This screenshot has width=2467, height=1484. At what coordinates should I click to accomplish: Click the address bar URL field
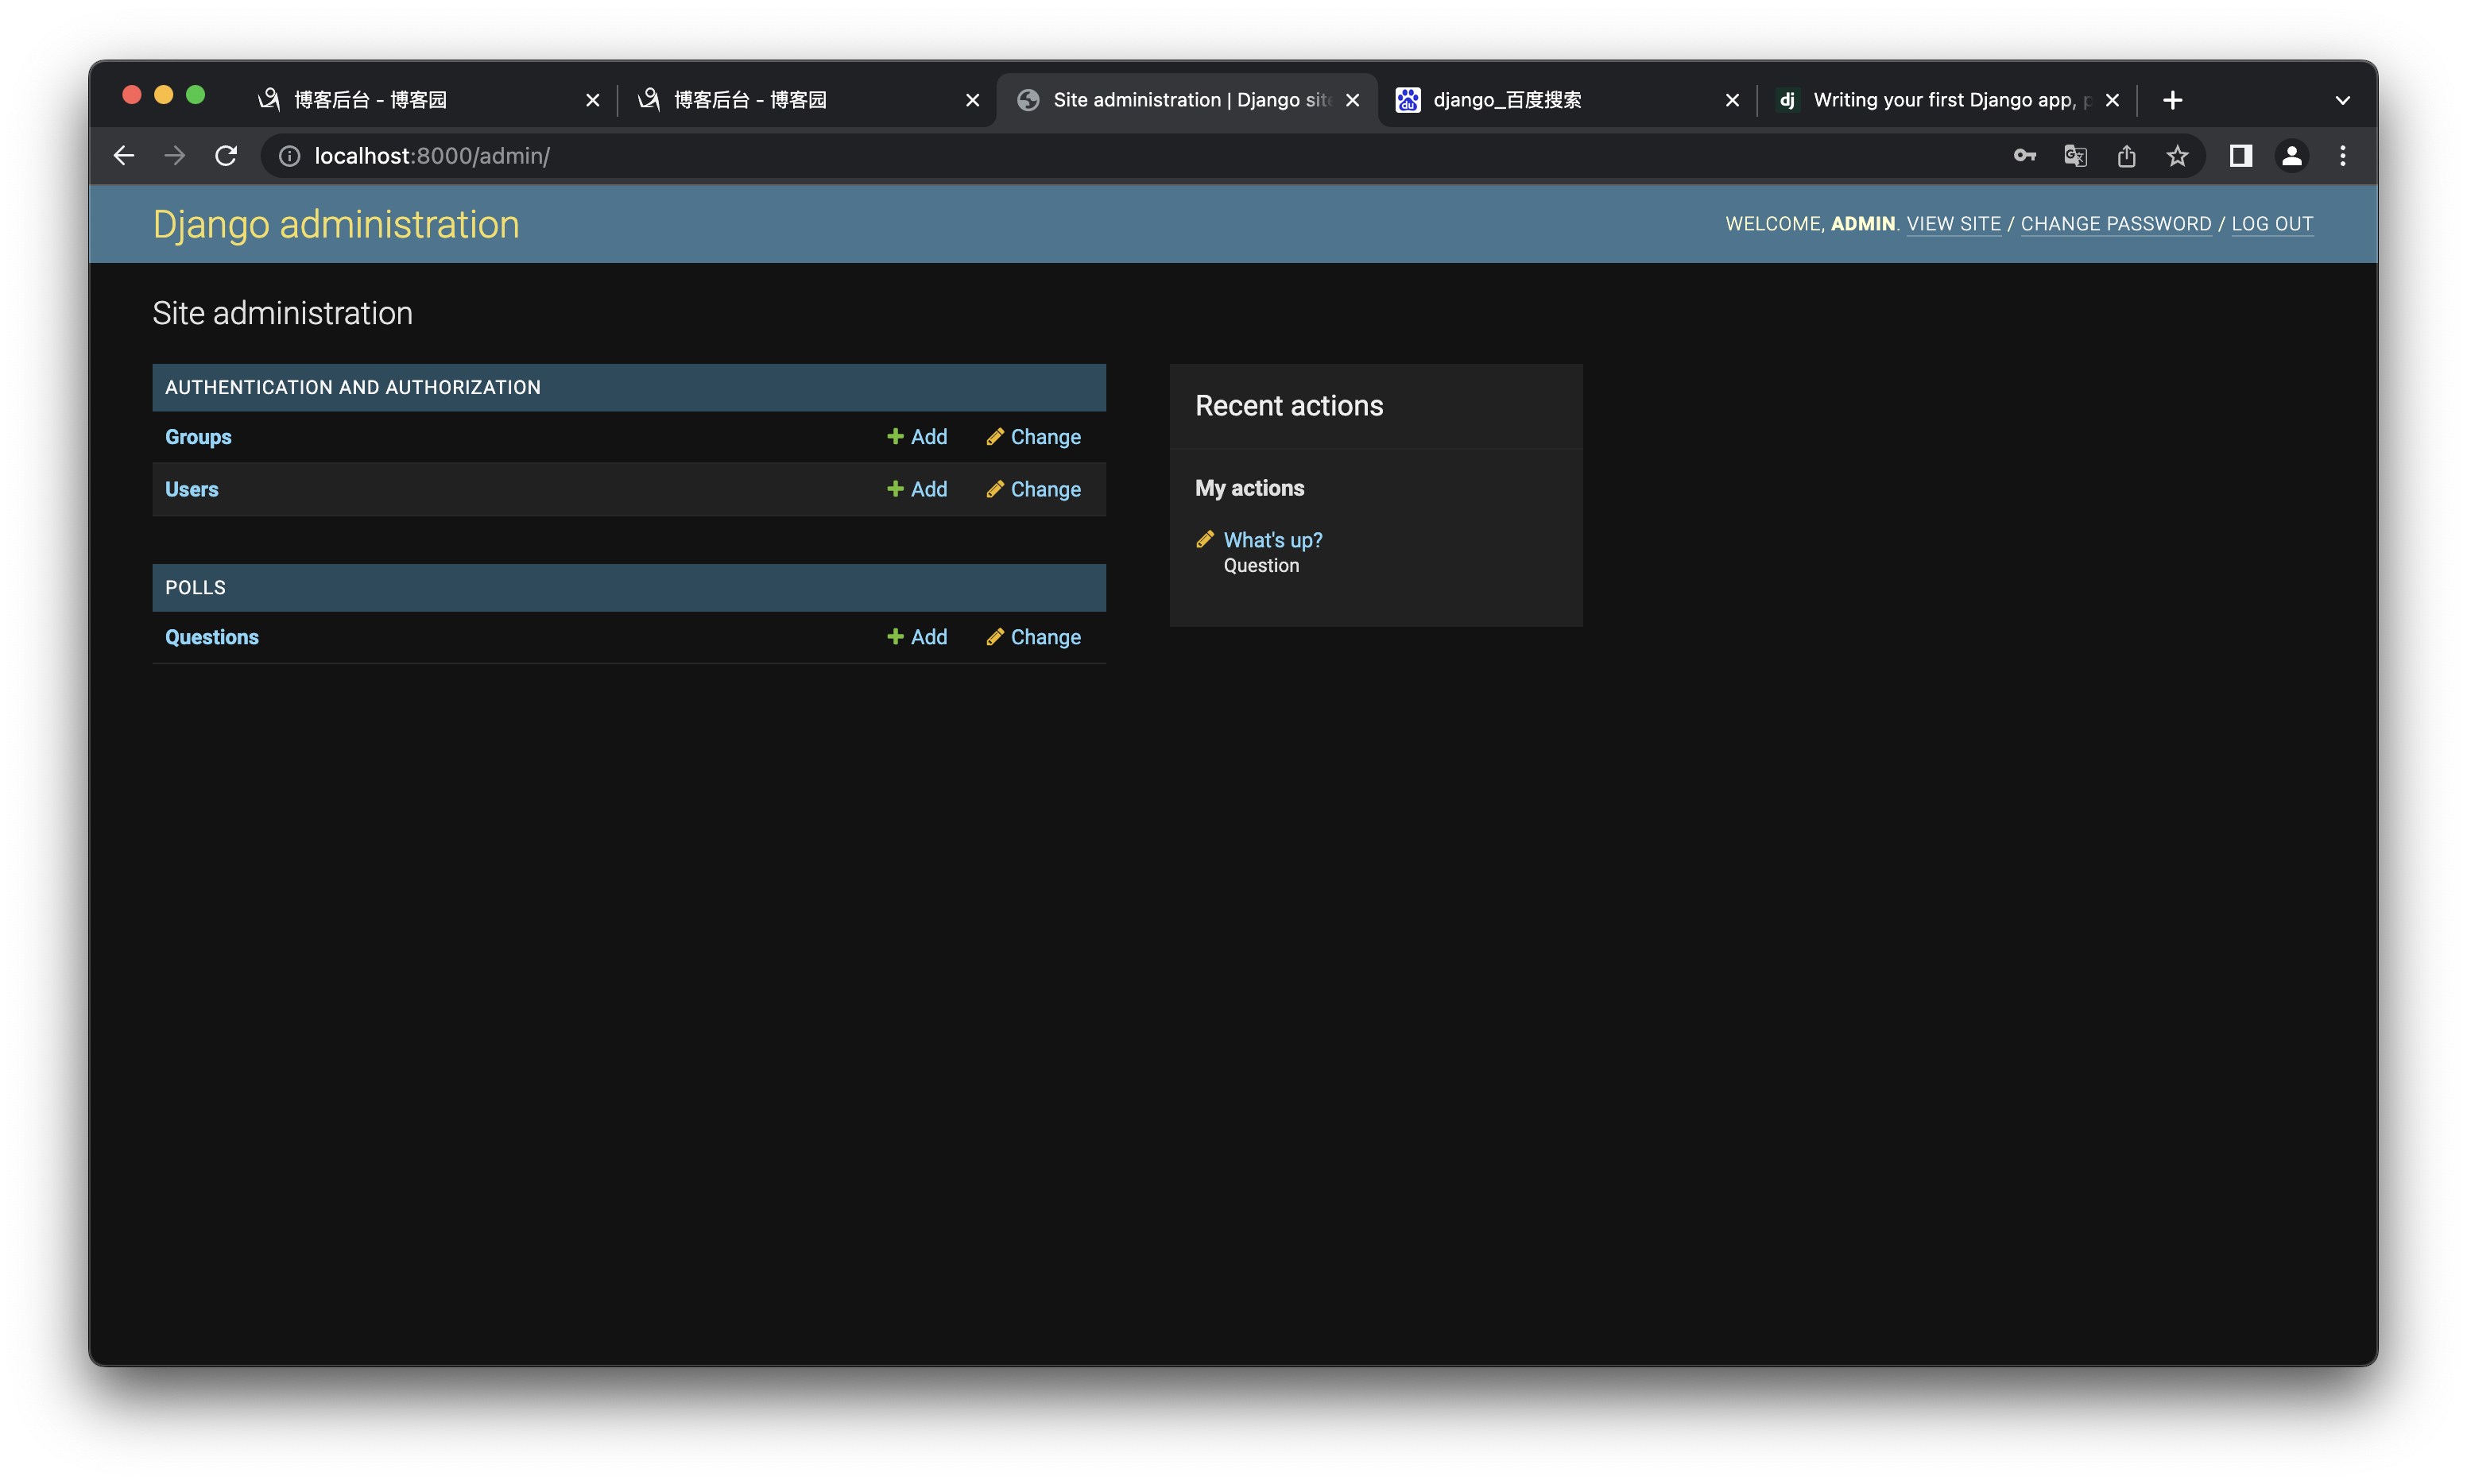[1101, 156]
